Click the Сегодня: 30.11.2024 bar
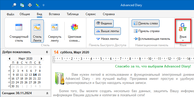Image resolution: width=194 pixels, height=97 pixels. pyautogui.click(x=26, y=93)
